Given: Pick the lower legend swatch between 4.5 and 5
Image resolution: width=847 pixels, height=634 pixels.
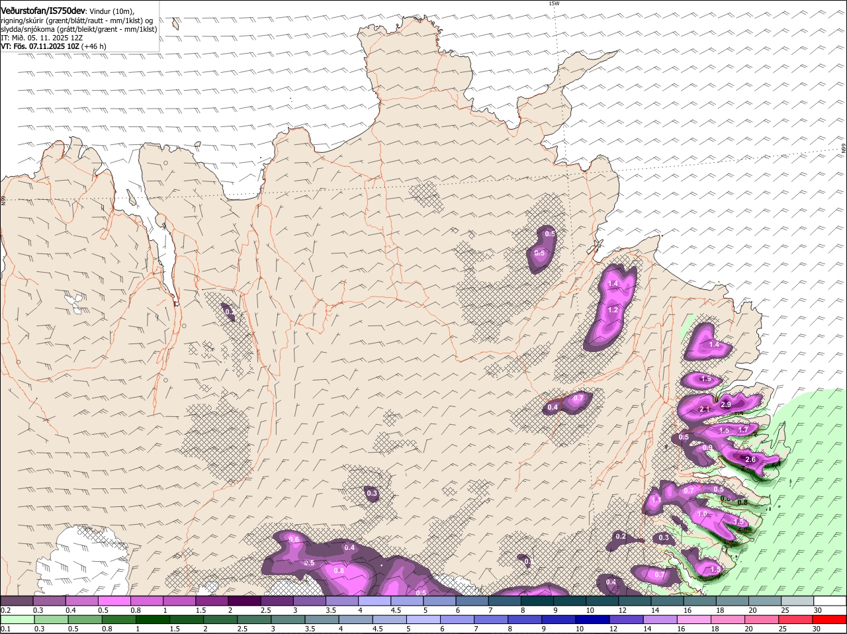Looking at the screenshot, I should [x=390, y=620].
